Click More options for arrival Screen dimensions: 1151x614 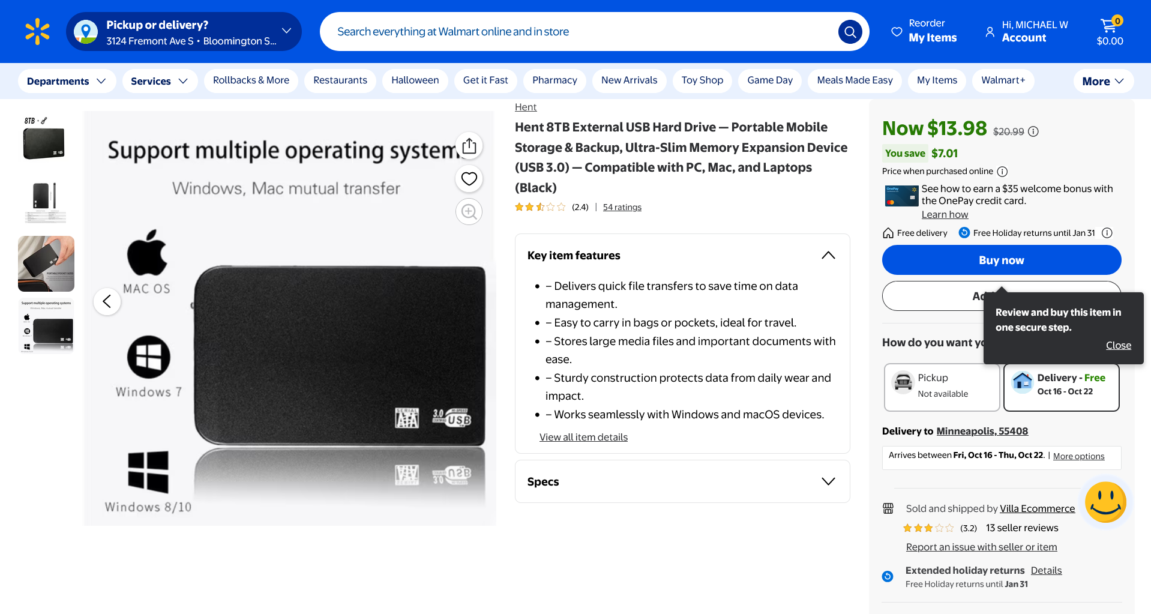point(1078,456)
